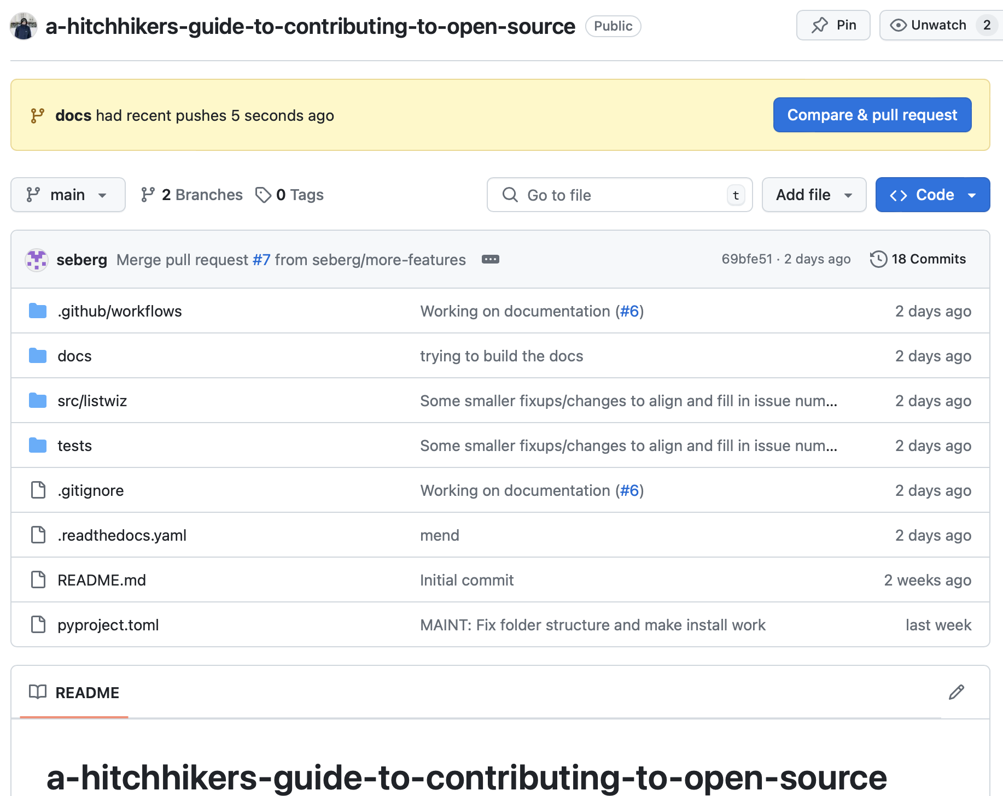Click the pencil icon to edit README

956,692
